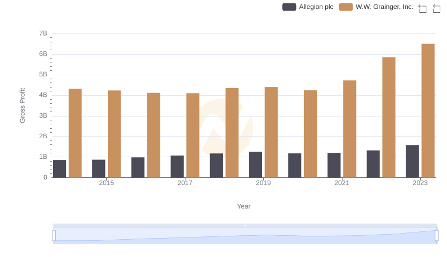The width and height of the screenshot is (447, 257).
Task: Click the 2021 x-axis label
Action: point(341,183)
